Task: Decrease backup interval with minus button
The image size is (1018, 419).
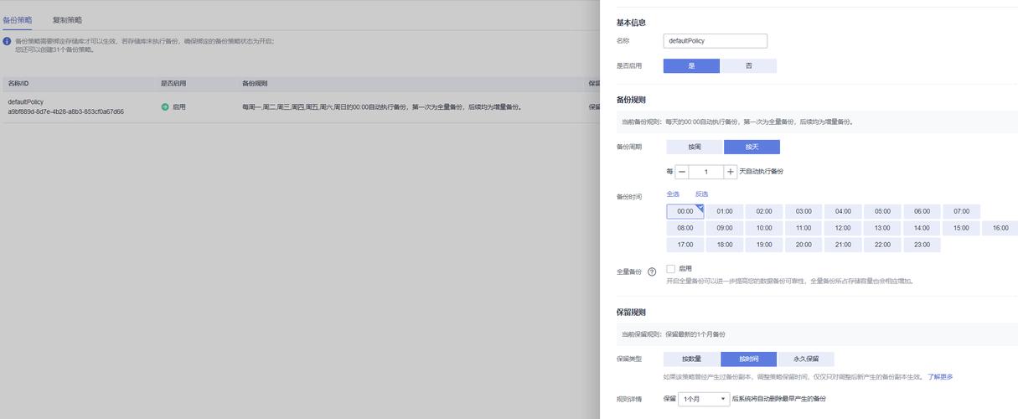Action: (x=682, y=171)
